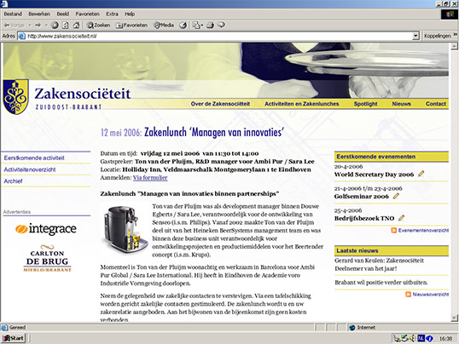Image resolution: width=459 pixels, height=344 pixels.
Task: Open the Media toolbar button
Action: tap(164, 26)
